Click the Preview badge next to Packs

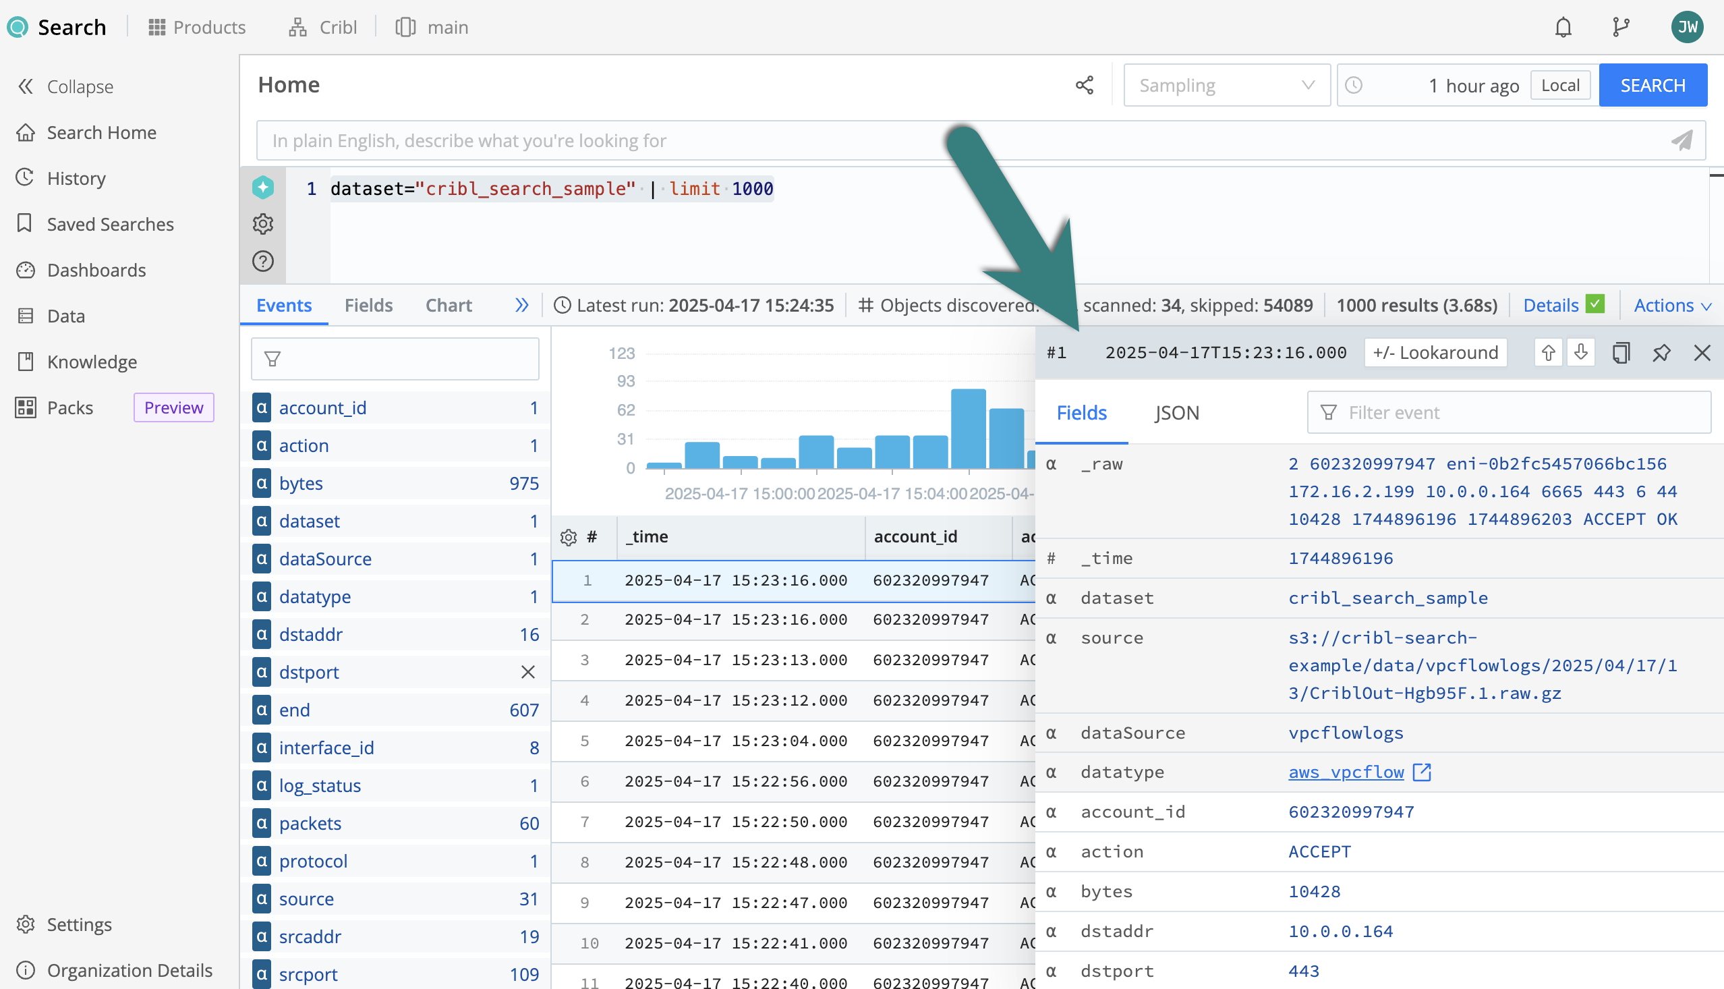tap(173, 407)
